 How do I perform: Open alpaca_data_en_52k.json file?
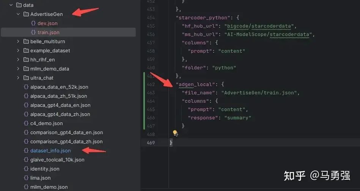[x=59, y=87]
